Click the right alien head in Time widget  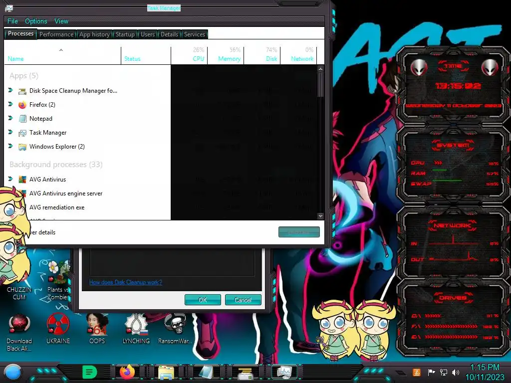(490, 67)
